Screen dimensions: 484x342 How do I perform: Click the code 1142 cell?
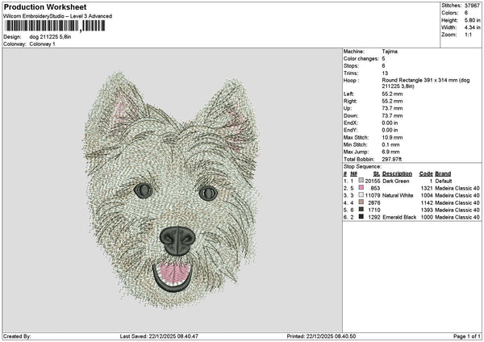[x=427, y=202]
